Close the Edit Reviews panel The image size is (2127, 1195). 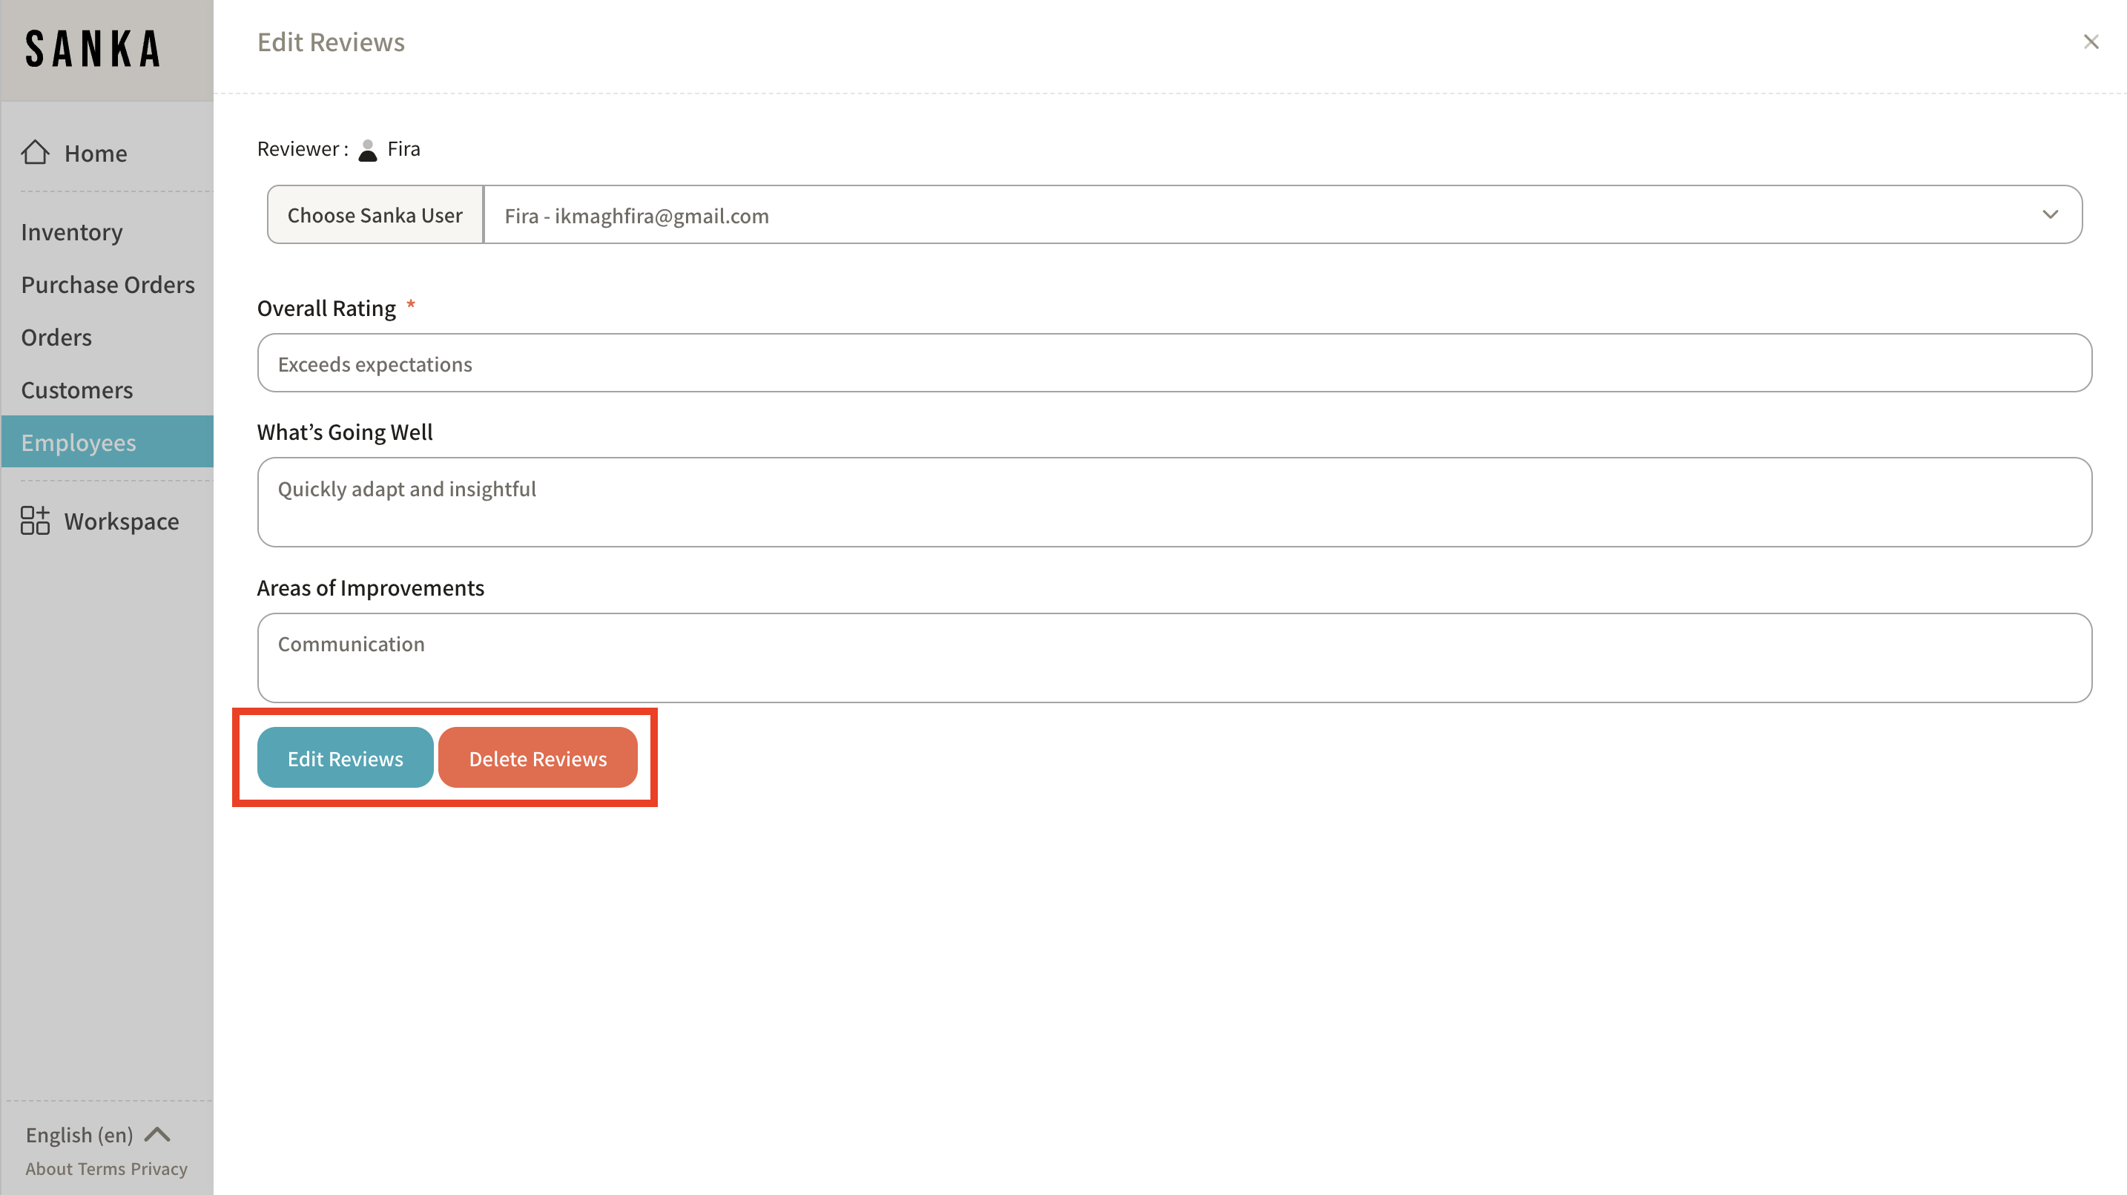pyautogui.click(x=2091, y=42)
